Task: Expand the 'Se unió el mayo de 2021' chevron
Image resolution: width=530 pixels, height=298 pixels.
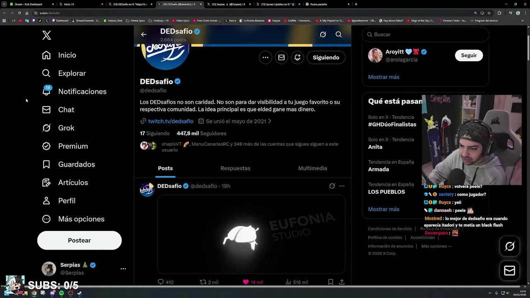Action: click(x=270, y=121)
